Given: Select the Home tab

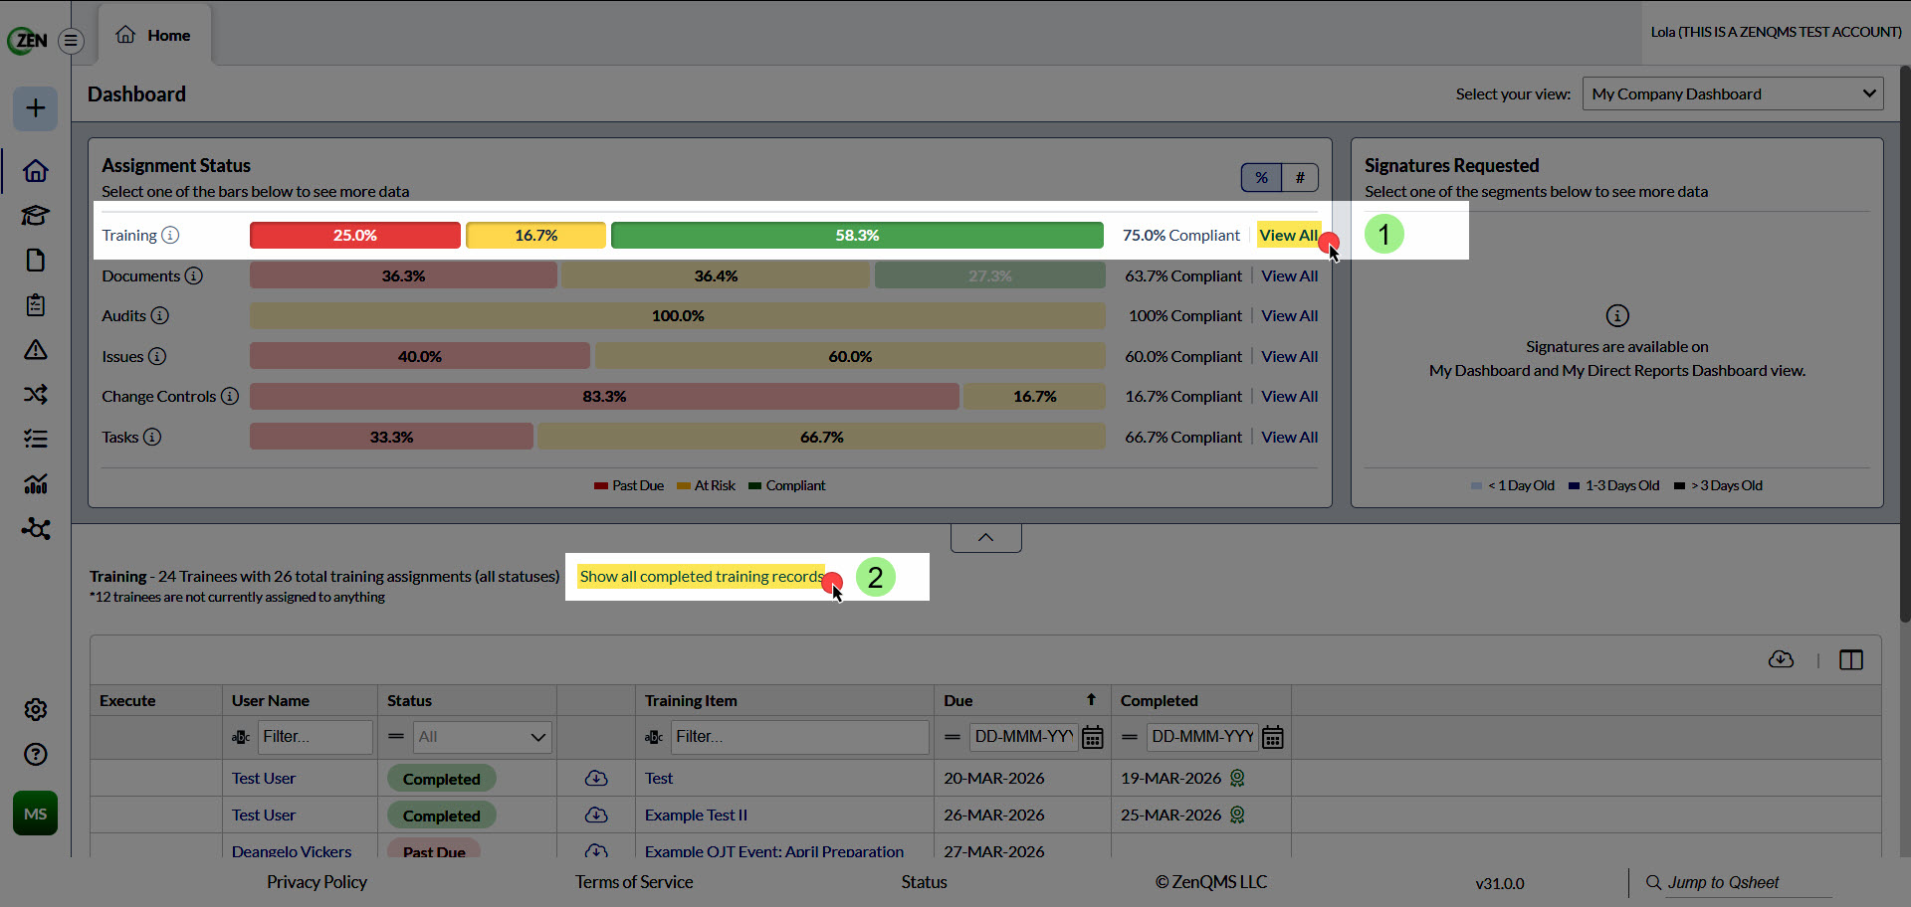Looking at the screenshot, I should coord(153,35).
